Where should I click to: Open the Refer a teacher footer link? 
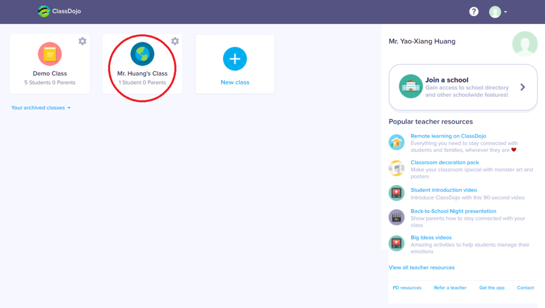click(450, 288)
